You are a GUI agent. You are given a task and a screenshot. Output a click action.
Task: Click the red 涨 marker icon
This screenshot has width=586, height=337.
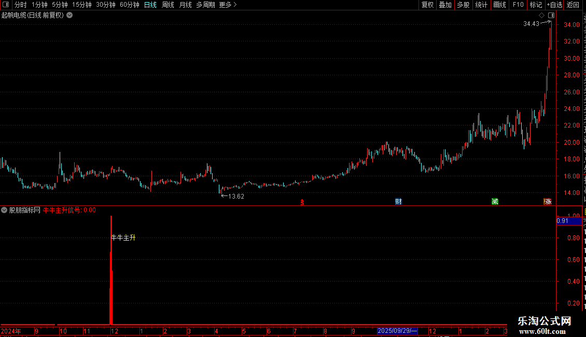tap(548, 202)
